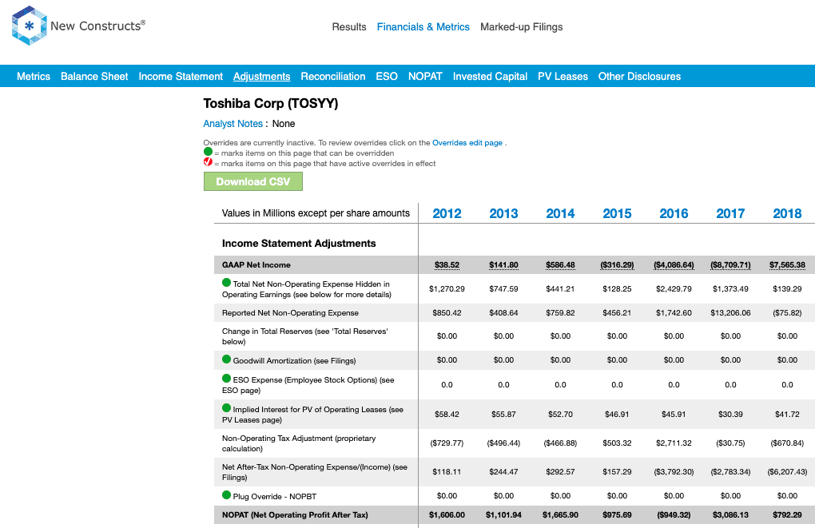The image size is (815, 528).
Task: Open the ESO tab
Action: coord(387,77)
